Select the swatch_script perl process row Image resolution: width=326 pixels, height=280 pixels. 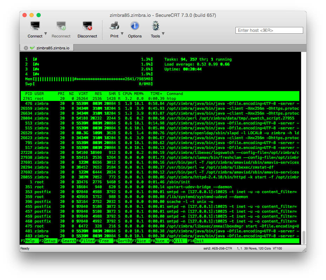pos(160,118)
